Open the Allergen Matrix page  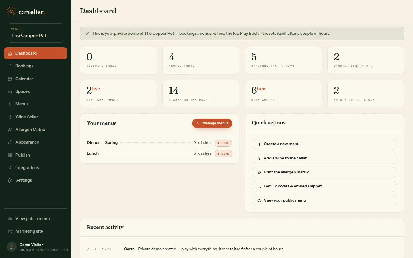coord(36,130)
